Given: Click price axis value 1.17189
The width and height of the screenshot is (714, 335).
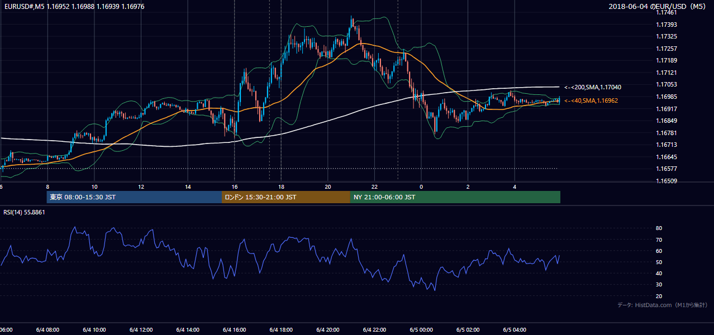Looking at the screenshot, I should pyautogui.click(x=666, y=60).
